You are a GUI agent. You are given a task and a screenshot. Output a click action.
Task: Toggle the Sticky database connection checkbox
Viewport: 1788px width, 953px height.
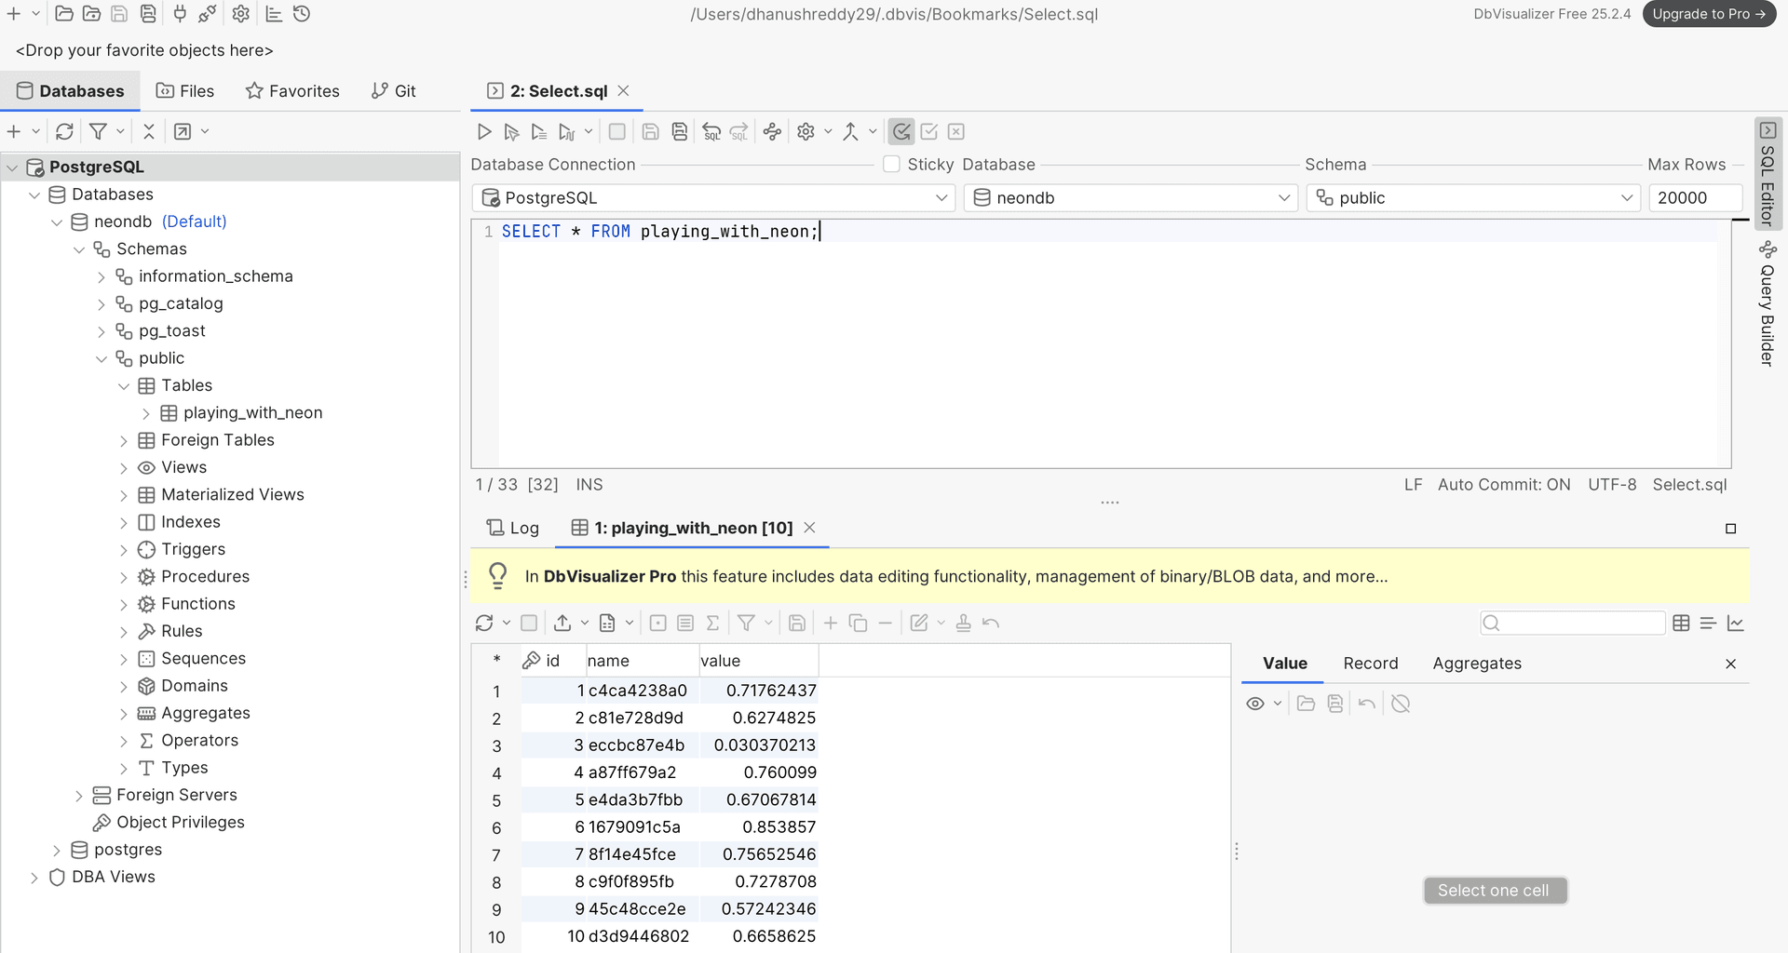point(891,164)
